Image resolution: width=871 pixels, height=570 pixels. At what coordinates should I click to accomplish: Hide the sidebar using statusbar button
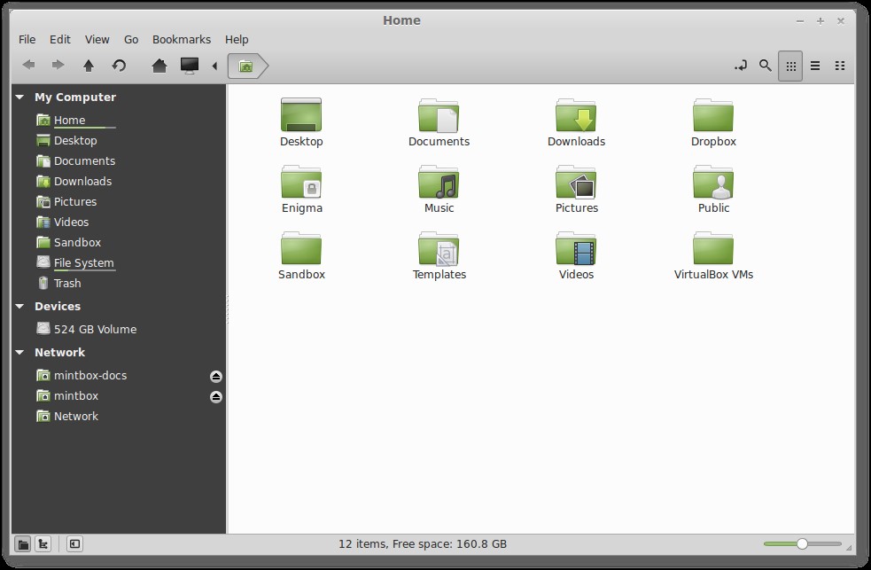75,544
